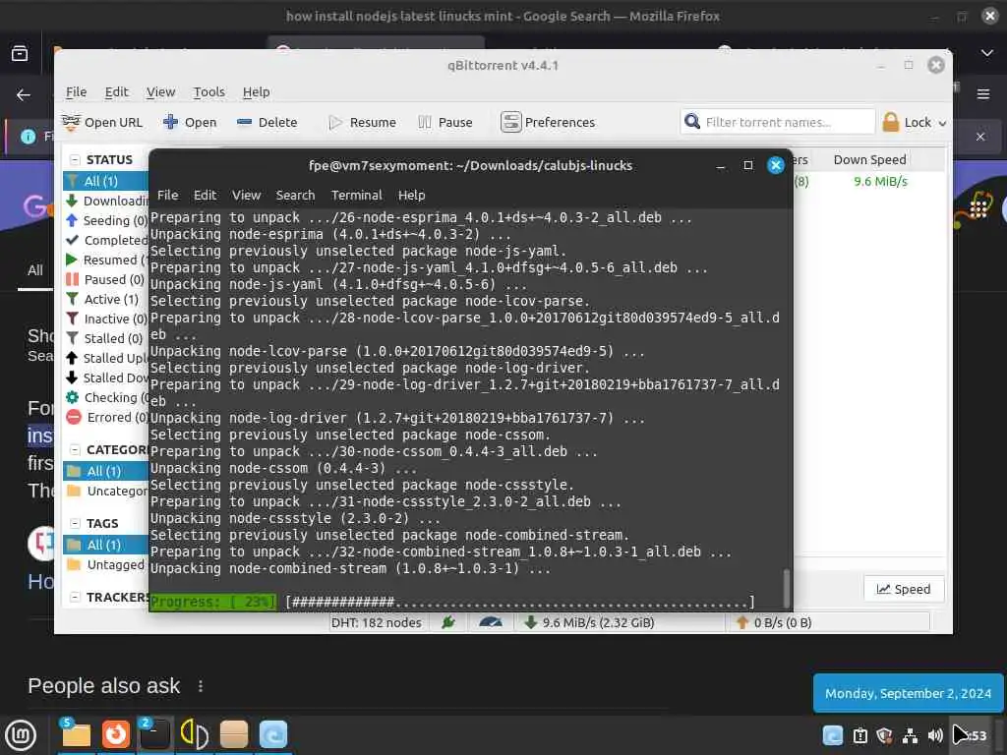Click the Down Speed column header

(869, 160)
